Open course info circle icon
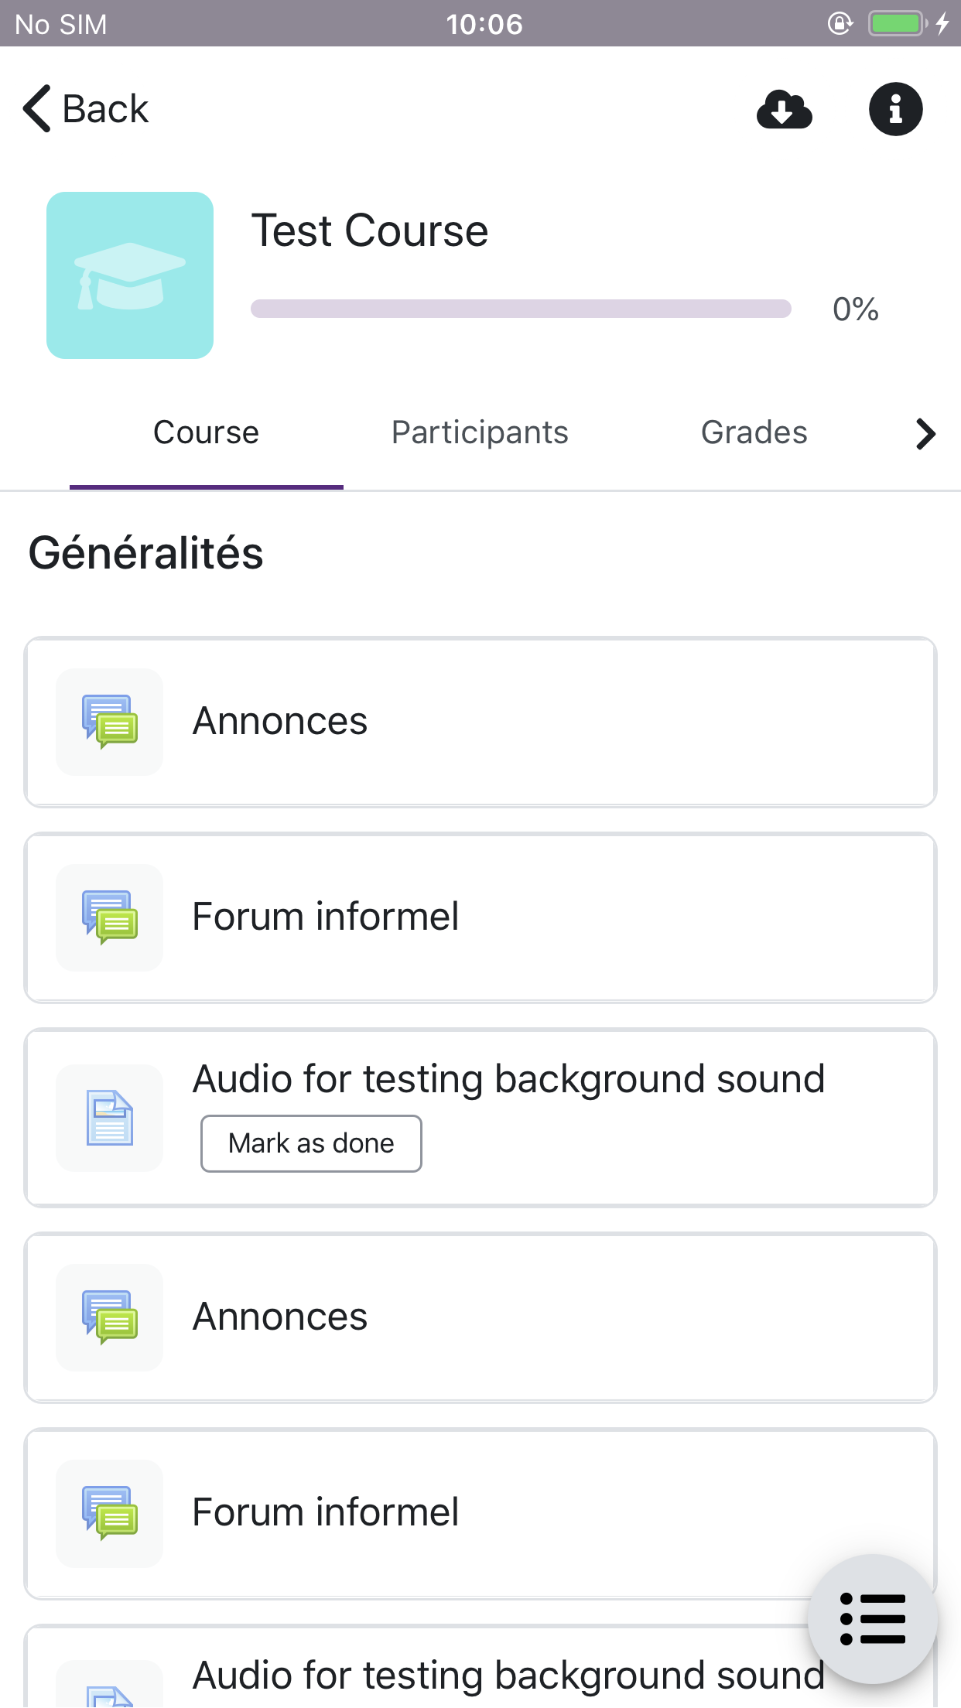961x1708 pixels. tap(895, 109)
